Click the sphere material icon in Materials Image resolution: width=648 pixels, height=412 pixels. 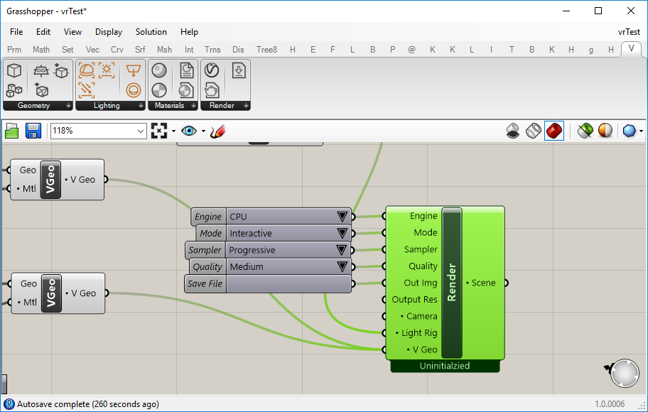point(159,70)
